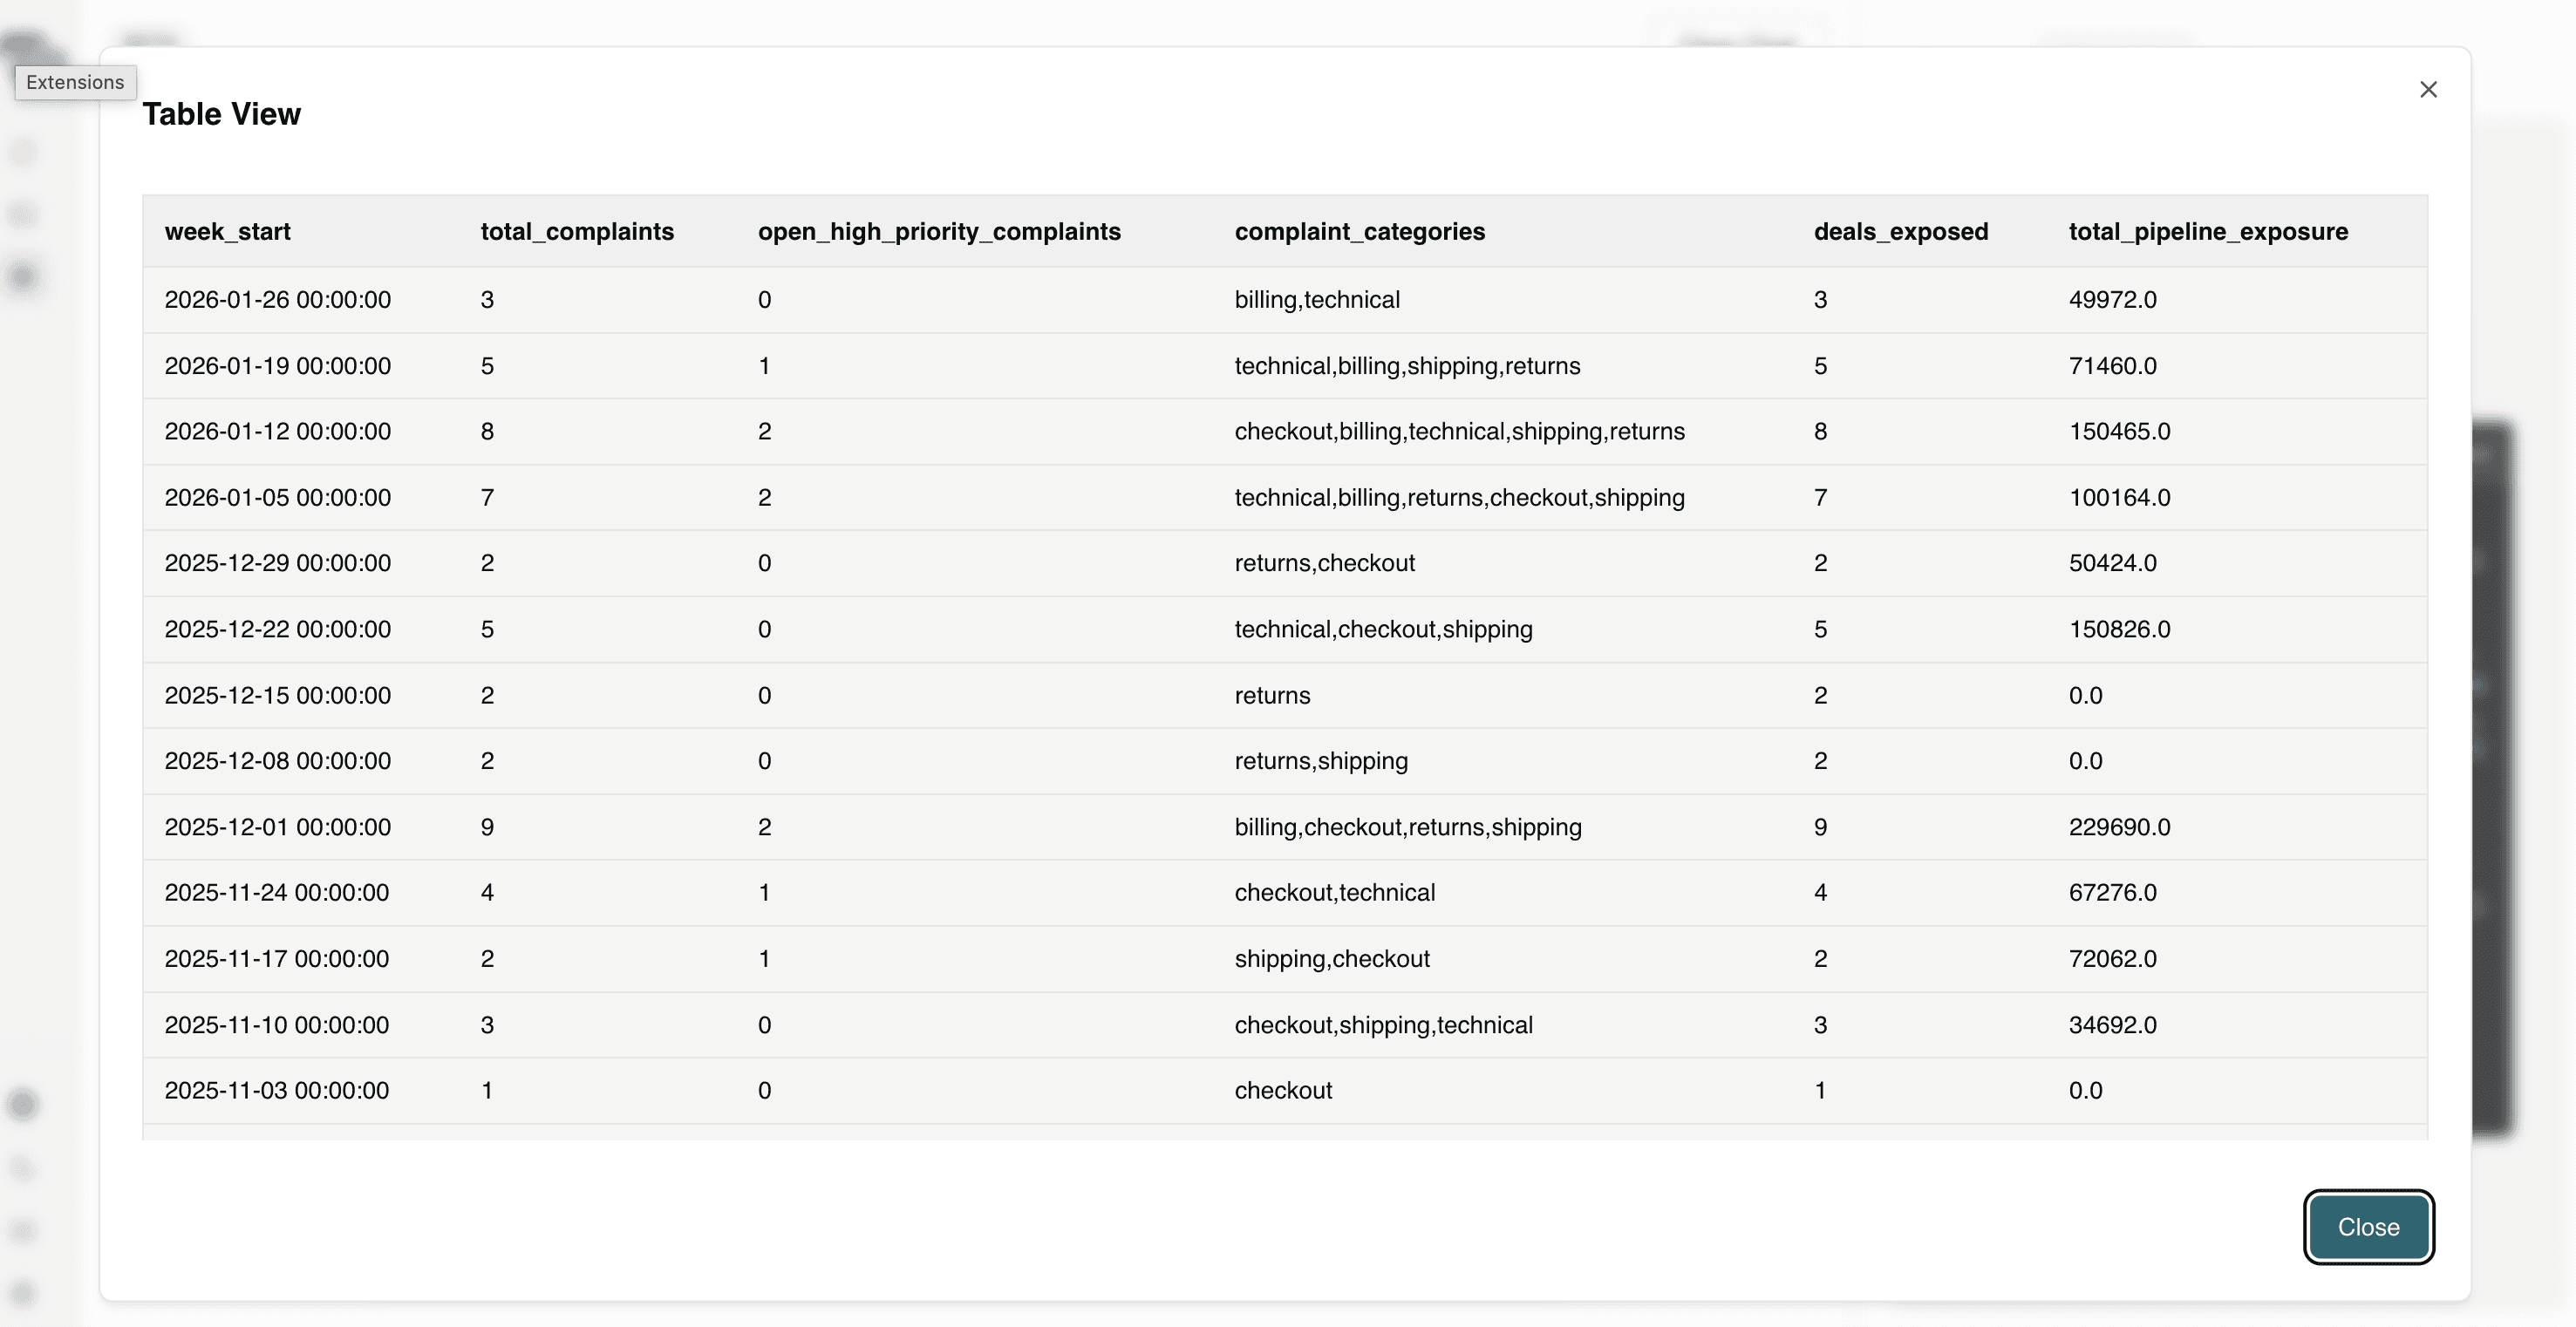Click the 229690.0 pipeline exposure value
Image resolution: width=2576 pixels, height=1327 pixels.
click(2119, 827)
